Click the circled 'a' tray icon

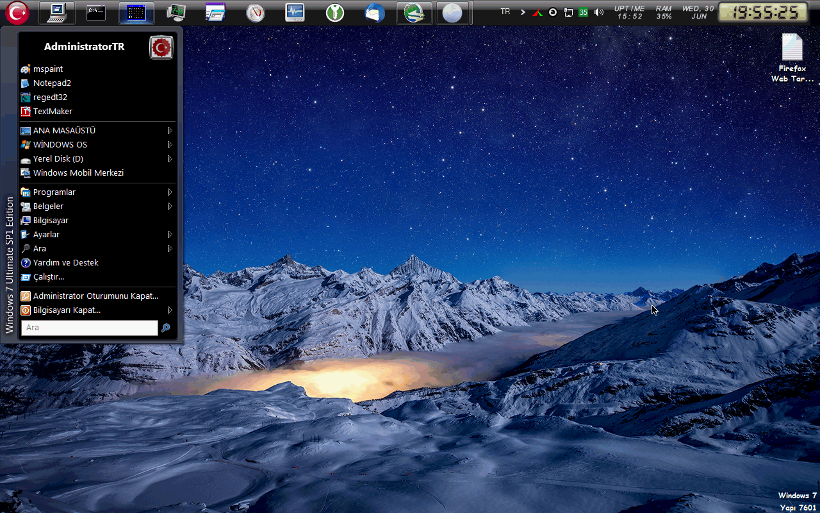553,12
